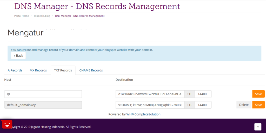Image resolution: width=266 pixels, height=133 pixels.
Task: Save the default._domainkey record
Action: (x=258, y=105)
